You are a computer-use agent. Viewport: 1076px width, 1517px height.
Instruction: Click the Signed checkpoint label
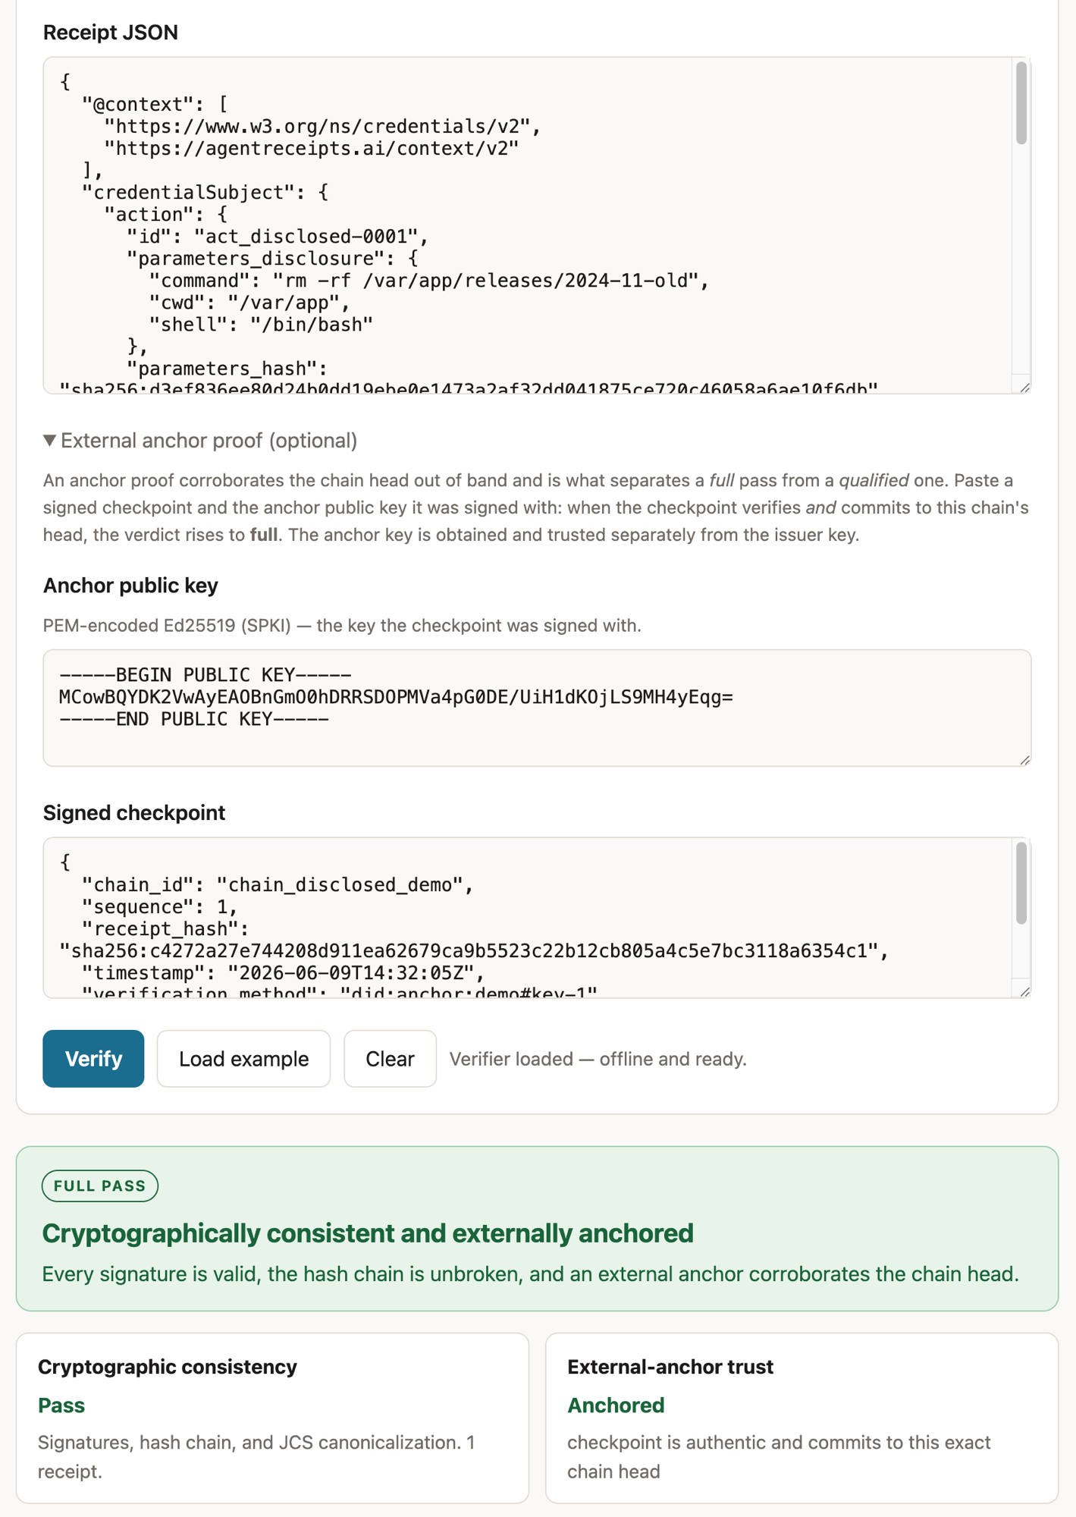pos(134,812)
